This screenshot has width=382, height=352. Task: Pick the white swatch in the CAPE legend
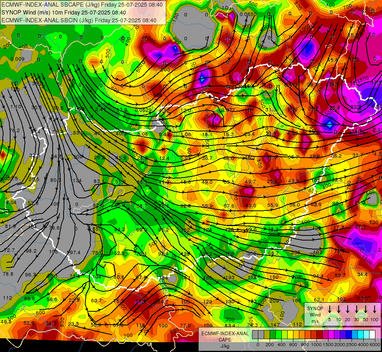372,335
